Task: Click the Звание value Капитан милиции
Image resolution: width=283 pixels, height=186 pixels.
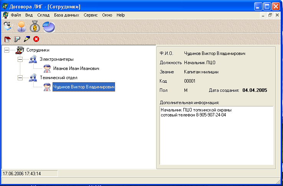Action: click(x=201, y=72)
